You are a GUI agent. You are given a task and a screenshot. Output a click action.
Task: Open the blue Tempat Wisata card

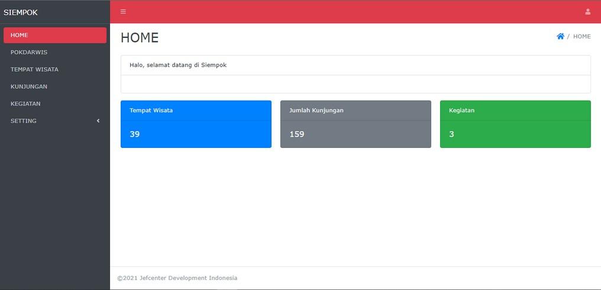tap(196, 124)
